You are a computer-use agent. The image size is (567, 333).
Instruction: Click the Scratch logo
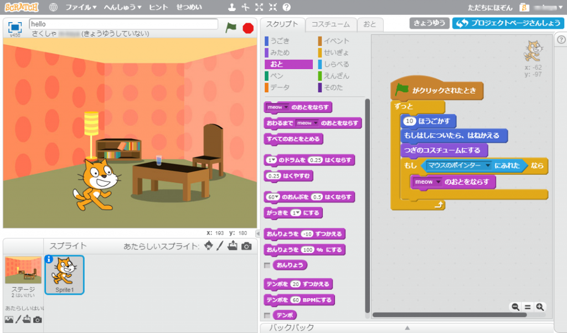coord(22,7)
